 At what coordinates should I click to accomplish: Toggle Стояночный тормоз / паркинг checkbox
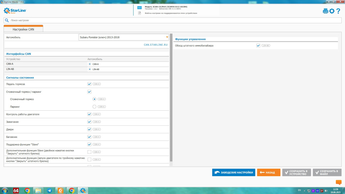point(89,92)
